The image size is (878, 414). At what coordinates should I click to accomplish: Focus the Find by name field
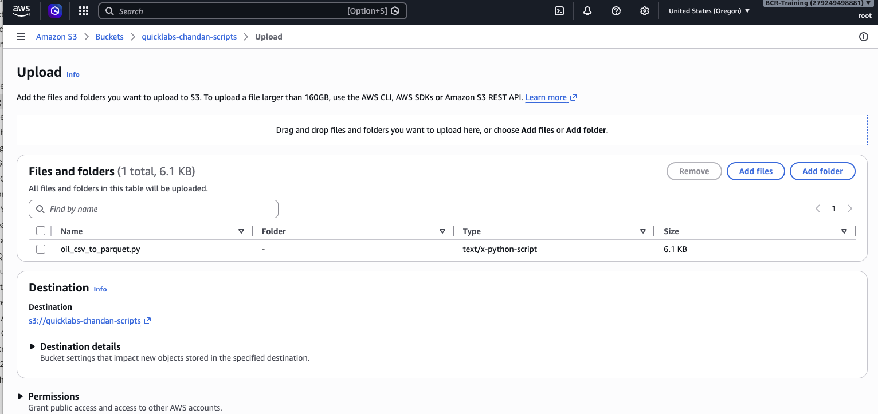click(154, 209)
